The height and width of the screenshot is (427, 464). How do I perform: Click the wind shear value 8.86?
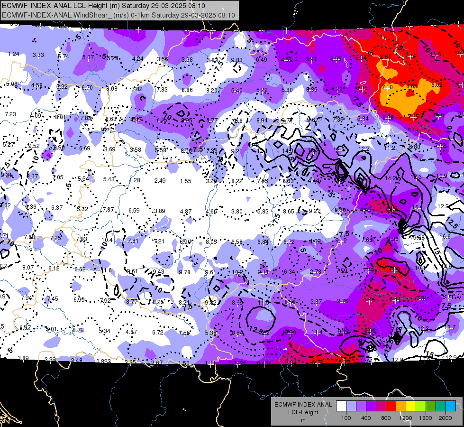(187, 90)
